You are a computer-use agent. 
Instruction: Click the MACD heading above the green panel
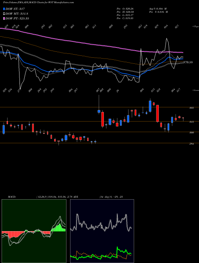(x=12, y=197)
